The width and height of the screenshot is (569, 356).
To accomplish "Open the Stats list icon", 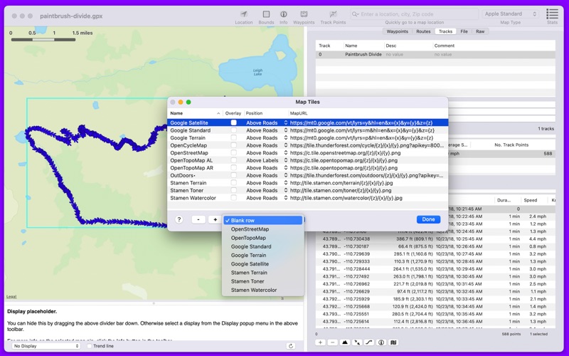I will click(552, 14).
